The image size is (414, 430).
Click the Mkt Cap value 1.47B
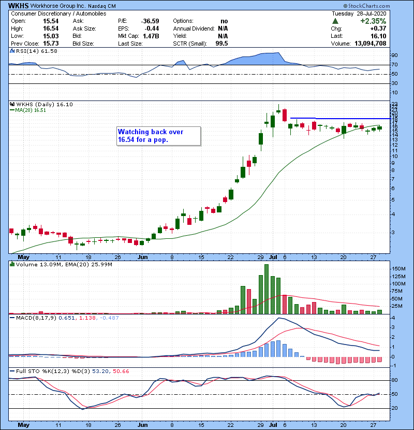[151, 36]
